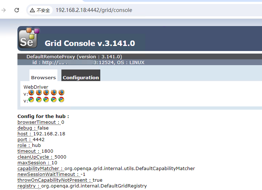Screen dimensions: 262x190
Task: Click the throwOnCapabilityNotPresent : true entry
Action: [60, 180]
